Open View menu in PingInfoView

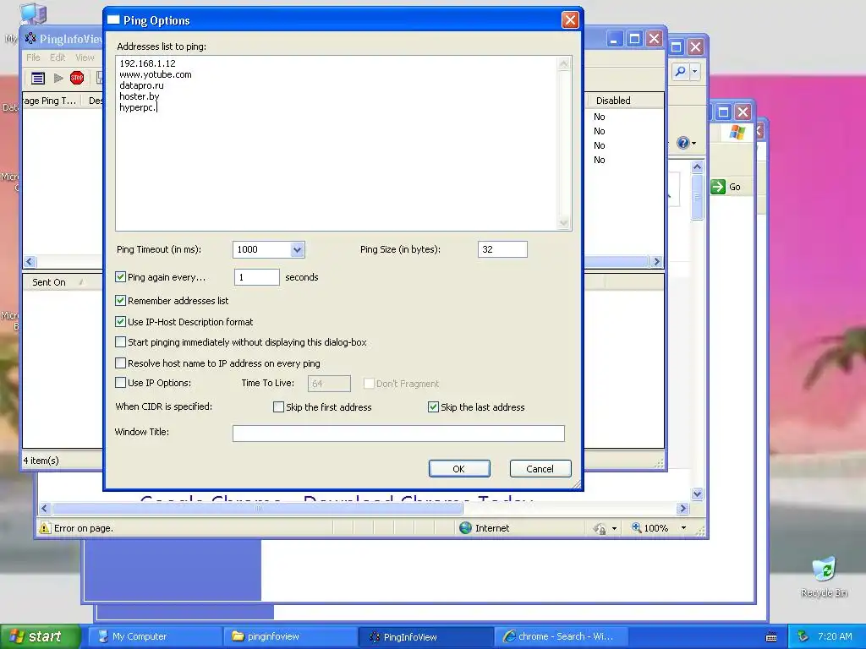tap(85, 57)
